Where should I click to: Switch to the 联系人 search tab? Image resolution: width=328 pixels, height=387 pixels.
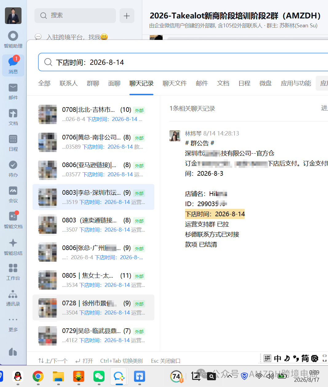pos(69,83)
